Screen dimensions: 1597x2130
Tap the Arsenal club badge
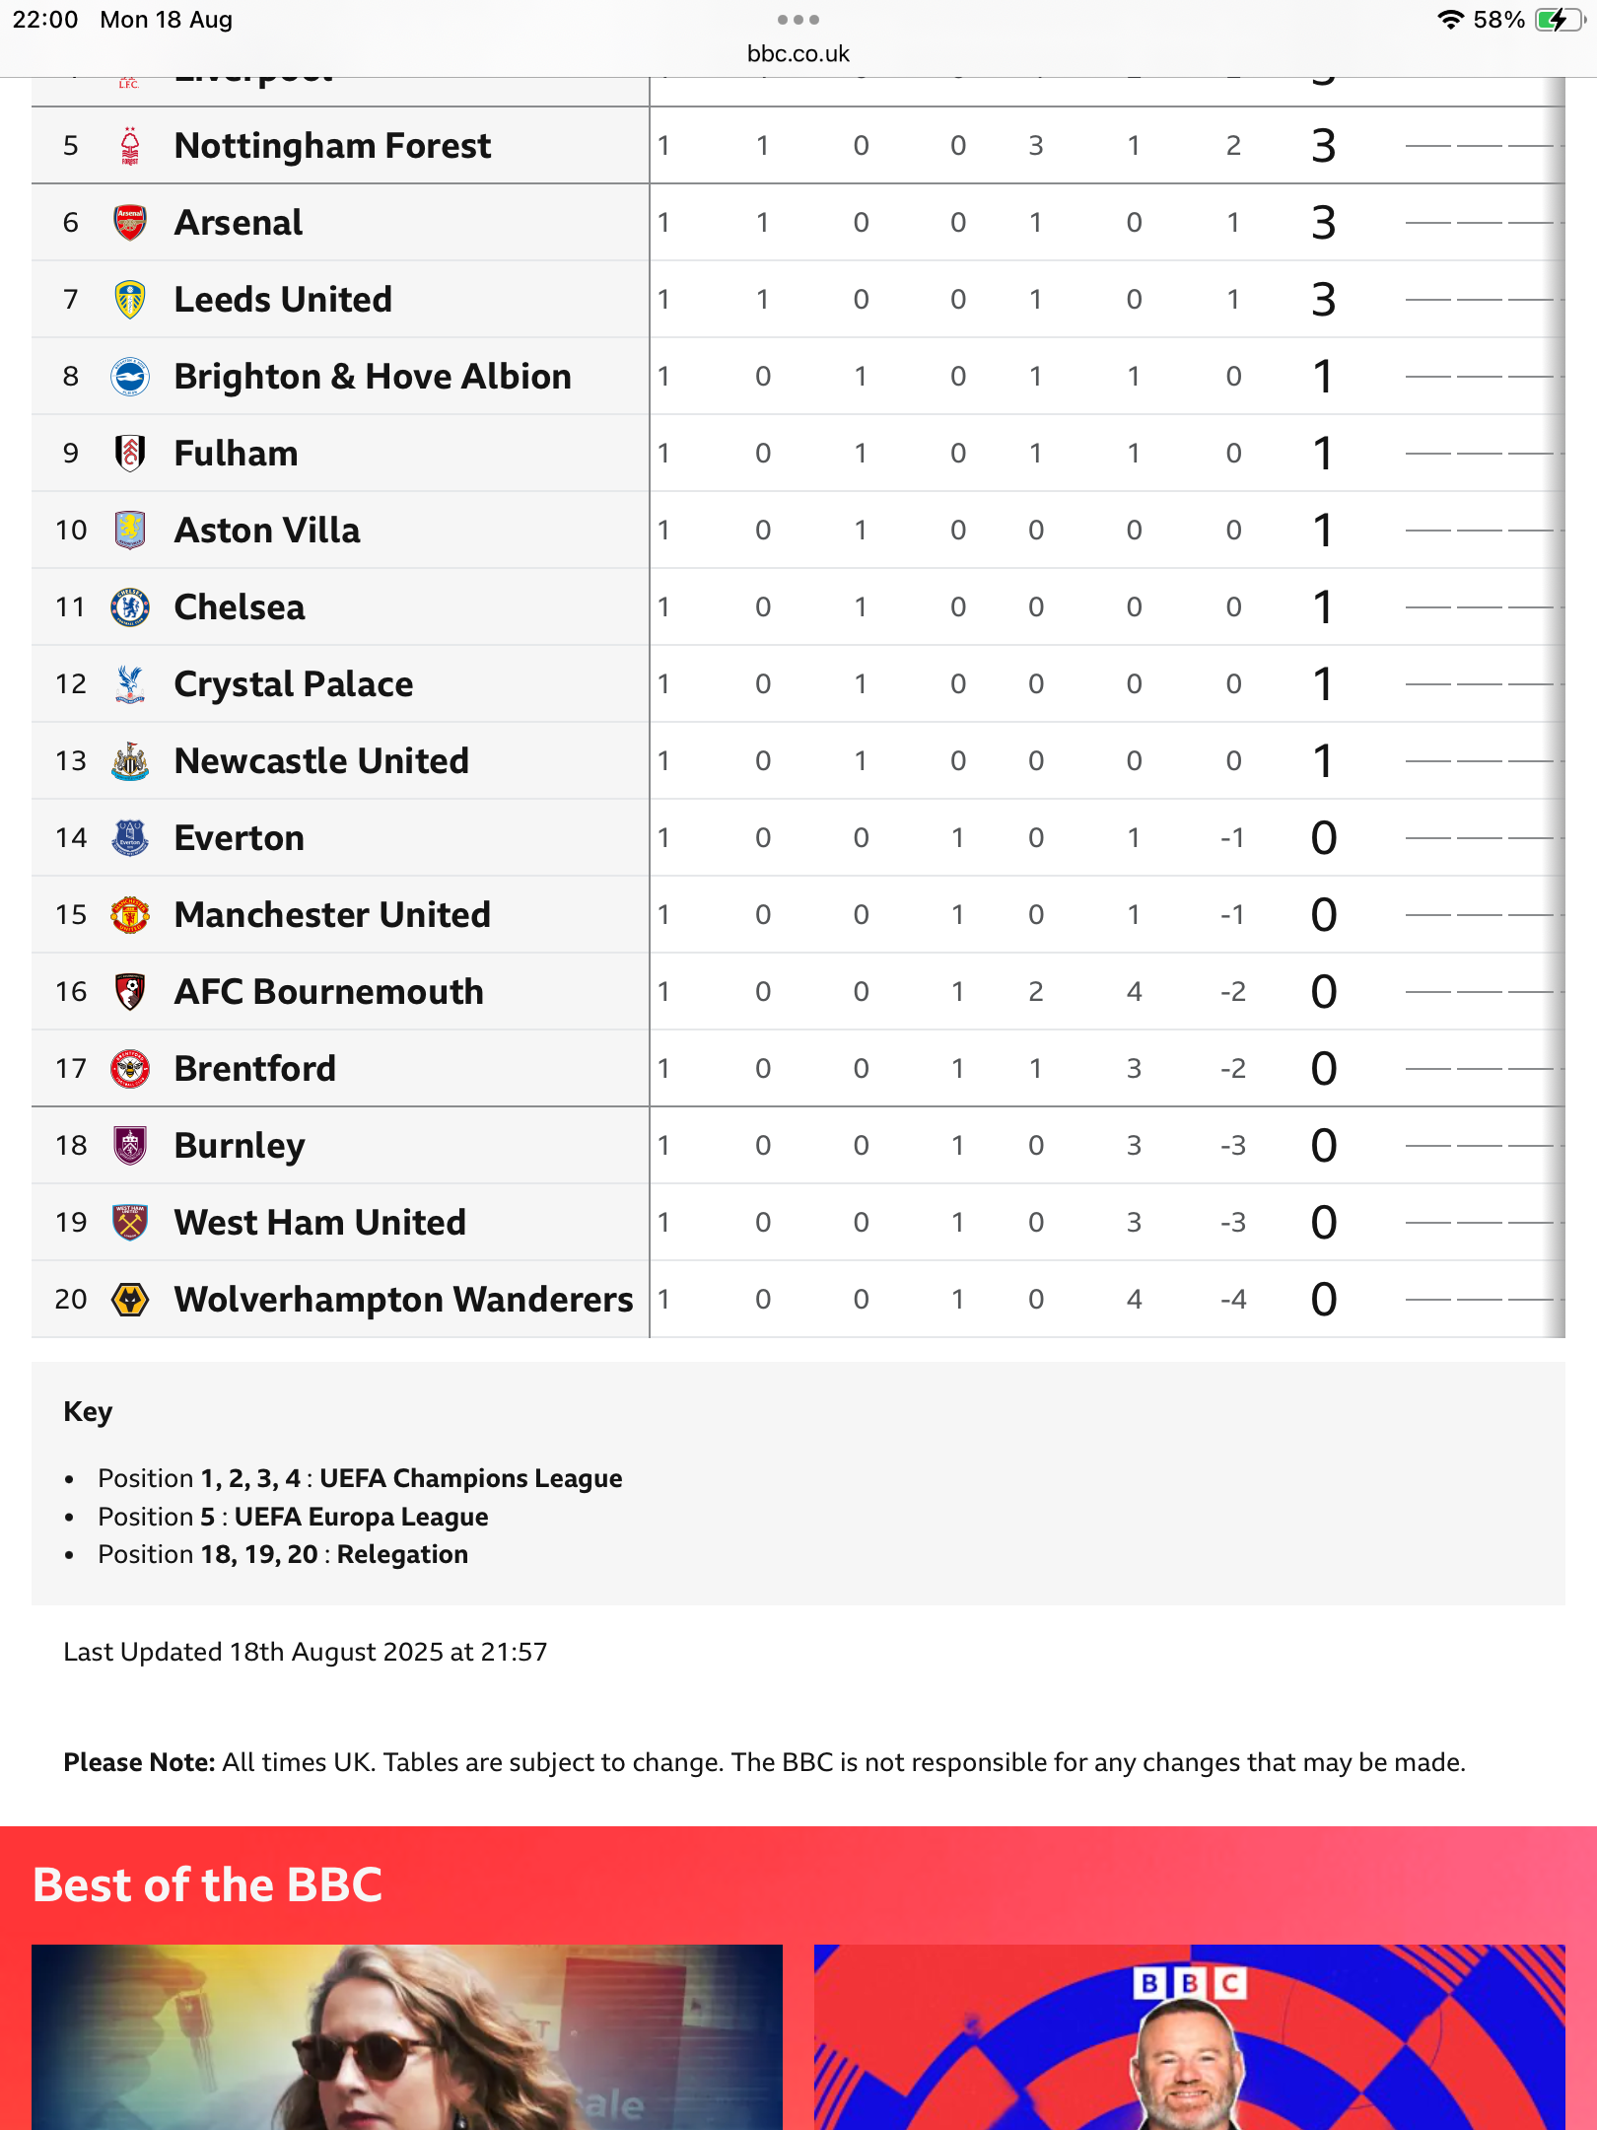click(130, 223)
